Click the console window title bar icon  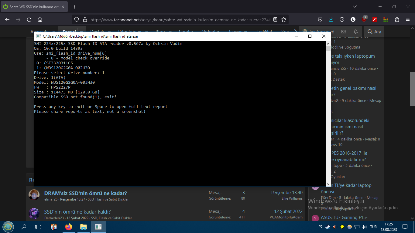click(39, 36)
